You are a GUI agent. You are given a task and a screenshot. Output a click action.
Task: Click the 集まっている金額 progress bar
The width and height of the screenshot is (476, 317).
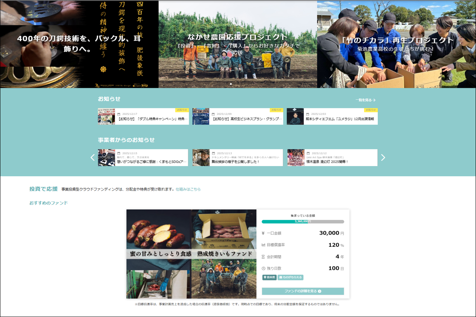(303, 222)
